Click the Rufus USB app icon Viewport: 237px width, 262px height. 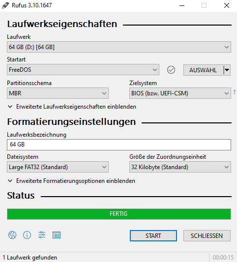pyautogui.click(x=5, y=5)
